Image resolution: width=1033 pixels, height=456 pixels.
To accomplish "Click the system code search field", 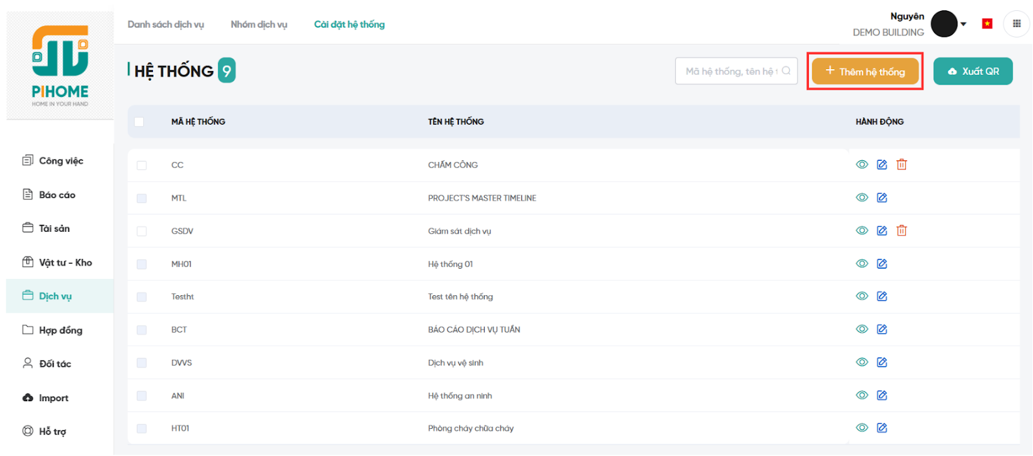I will pyautogui.click(x=731, y=71).
